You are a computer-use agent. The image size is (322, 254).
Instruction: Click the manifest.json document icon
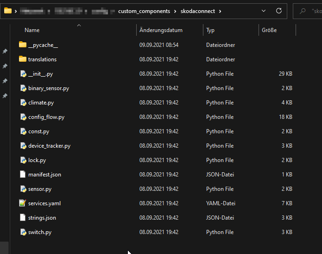click(23, 175)
